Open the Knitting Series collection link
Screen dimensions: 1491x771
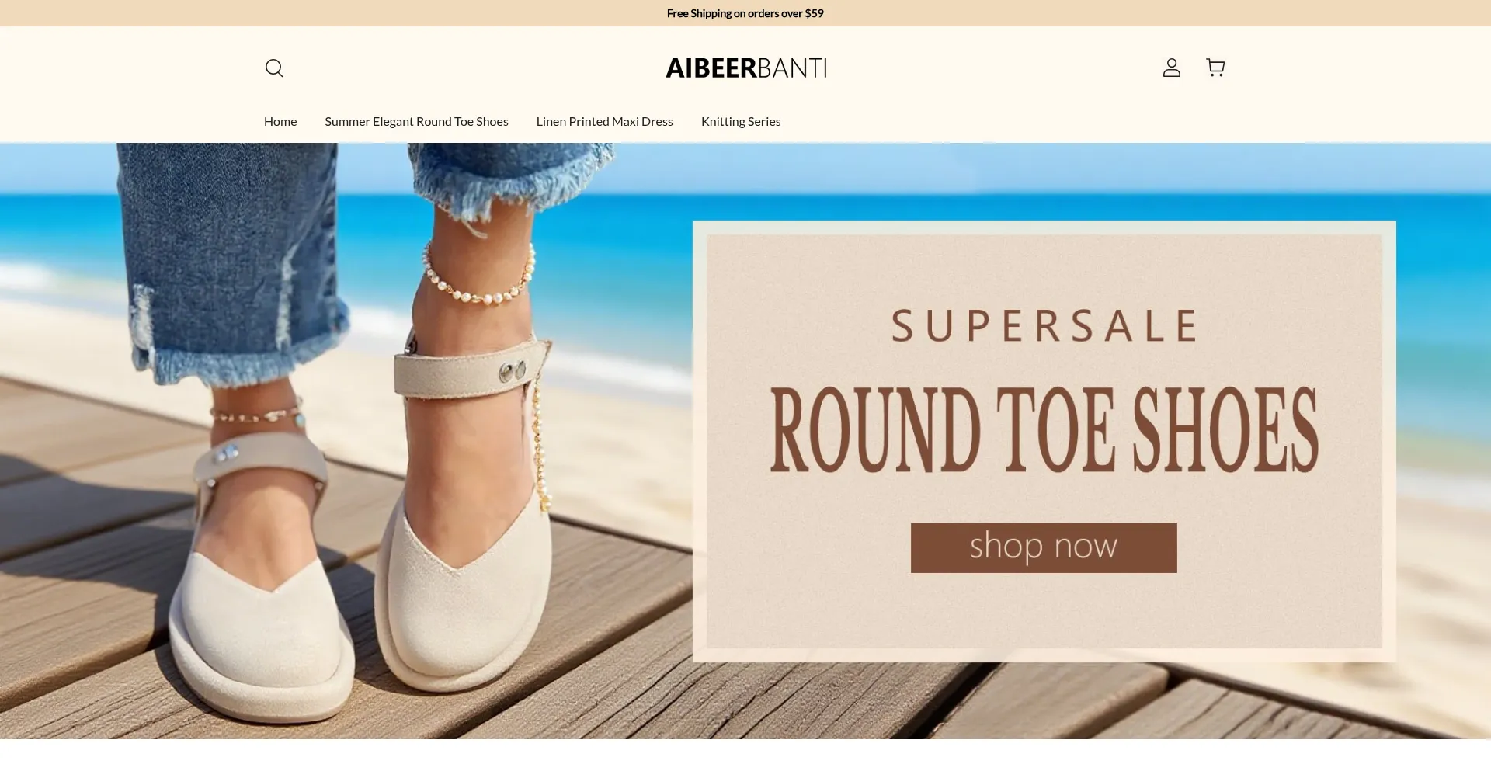pyautogui.click(x=741, y=122)
